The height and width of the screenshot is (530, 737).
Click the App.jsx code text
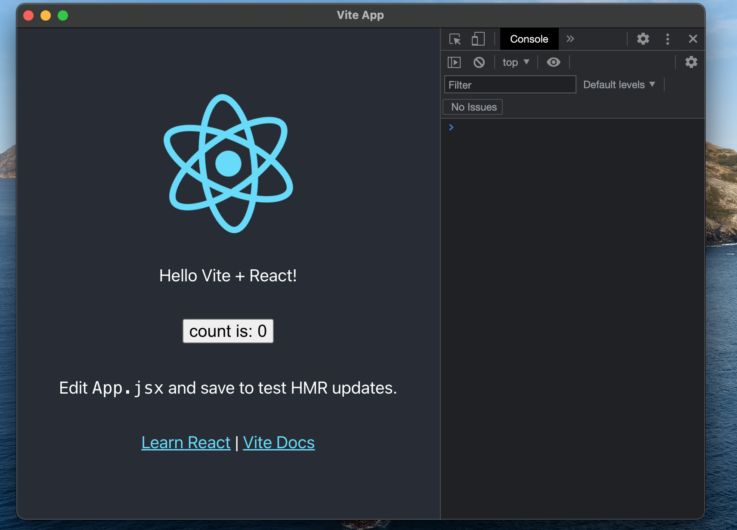tap(128, 388)
